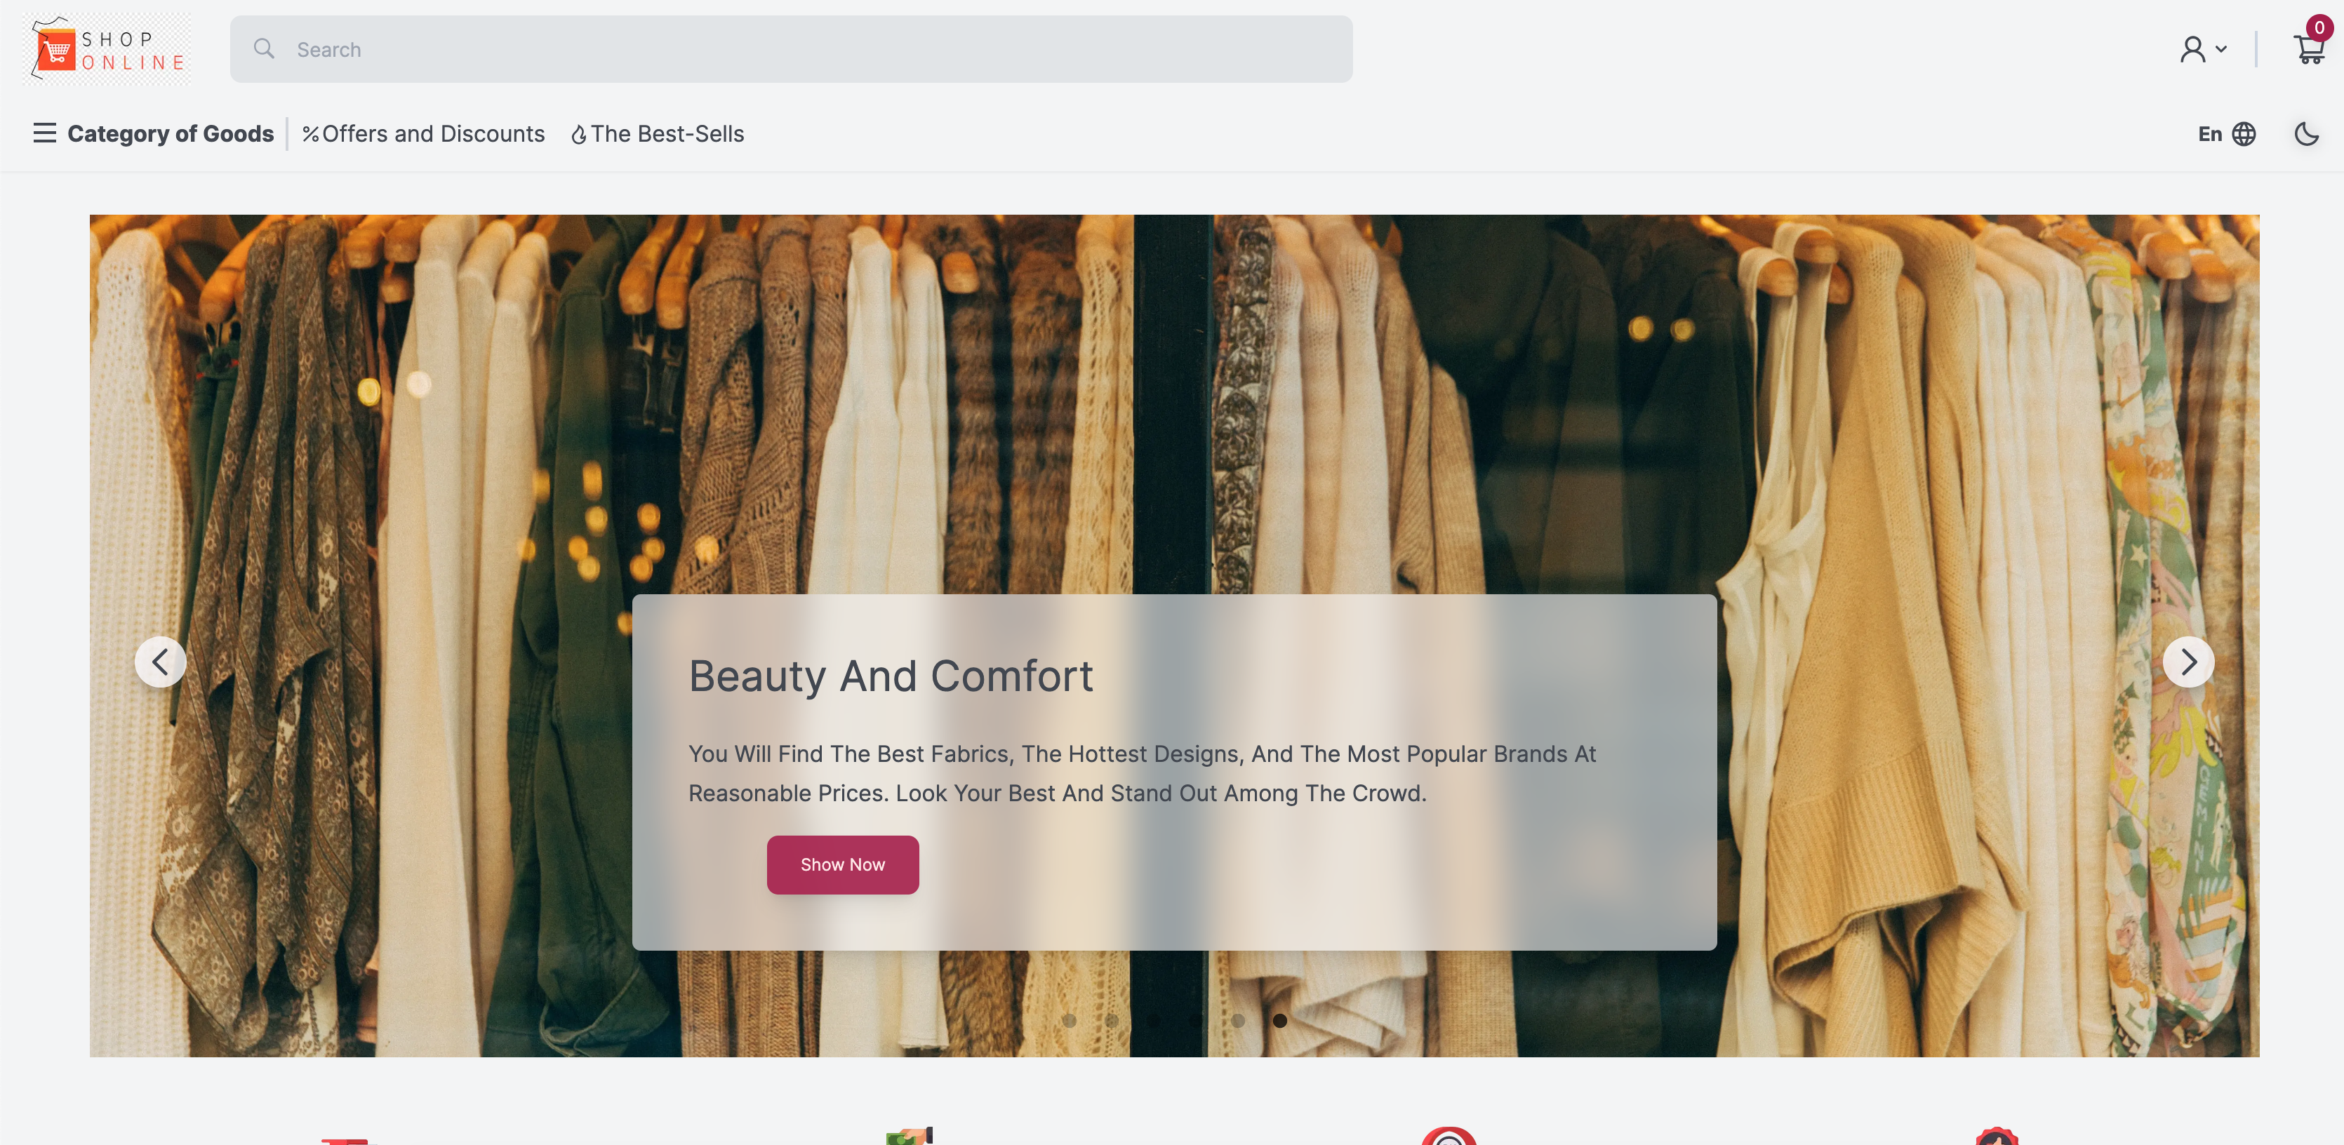Select the first carousel dot indicator

pos(1069,1020)
